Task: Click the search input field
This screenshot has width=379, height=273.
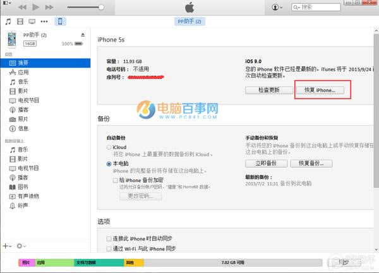Action: click(x=316, y=7)
